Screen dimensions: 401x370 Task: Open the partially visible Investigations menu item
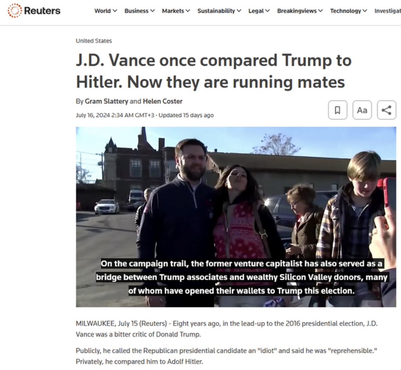tap(388, 11)
